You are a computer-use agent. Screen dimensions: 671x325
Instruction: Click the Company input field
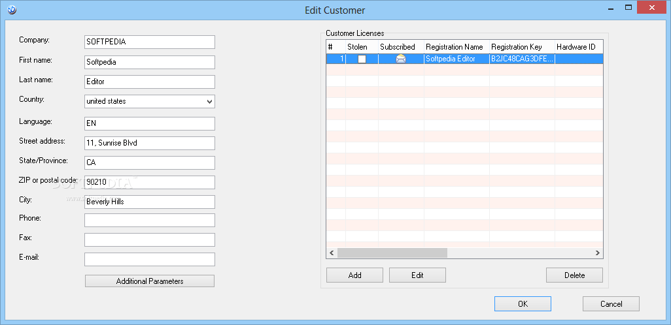pos(150,42)
